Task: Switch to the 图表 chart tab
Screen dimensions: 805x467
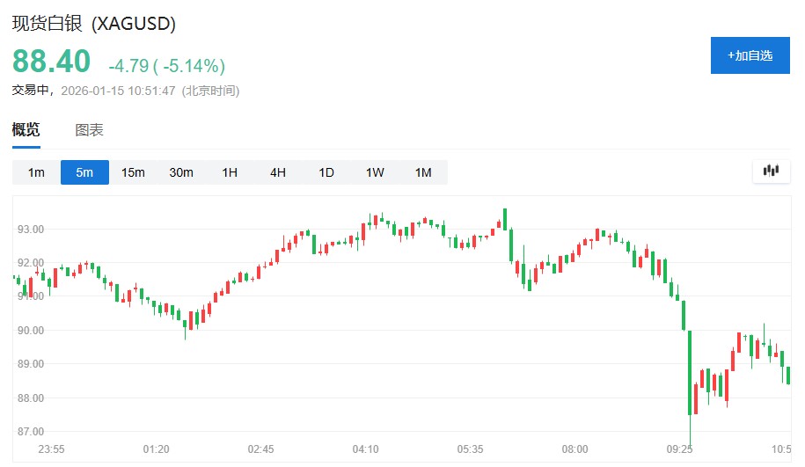Action: click(90, 130)
